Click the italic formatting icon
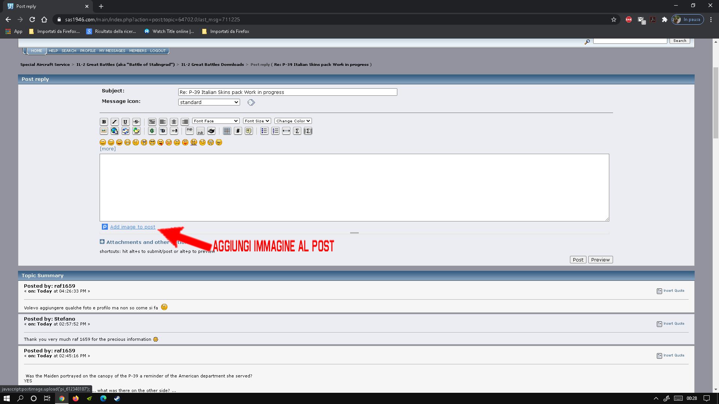719x404 pixels. pyautogui.click(x=115, y=122)
